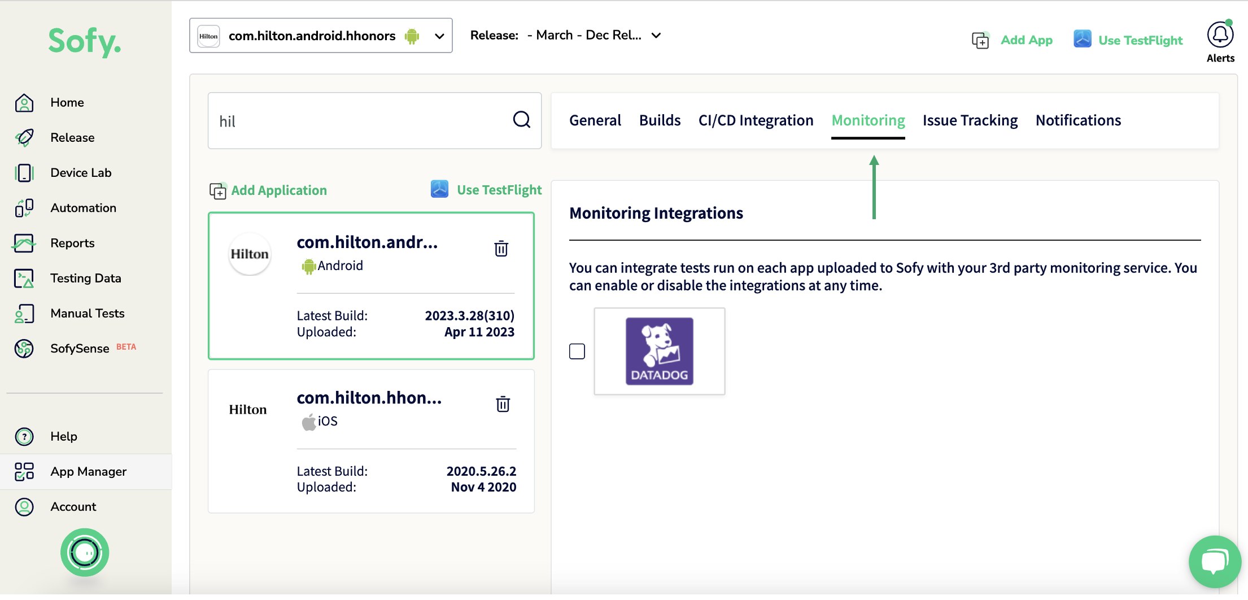
Task: Open Reports from the sidebar
Action: (72, 243)
